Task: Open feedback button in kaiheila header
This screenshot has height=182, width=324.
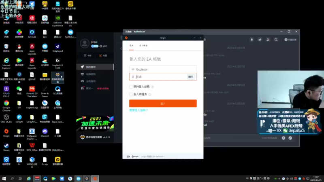Action: click(x=290, y=40)
